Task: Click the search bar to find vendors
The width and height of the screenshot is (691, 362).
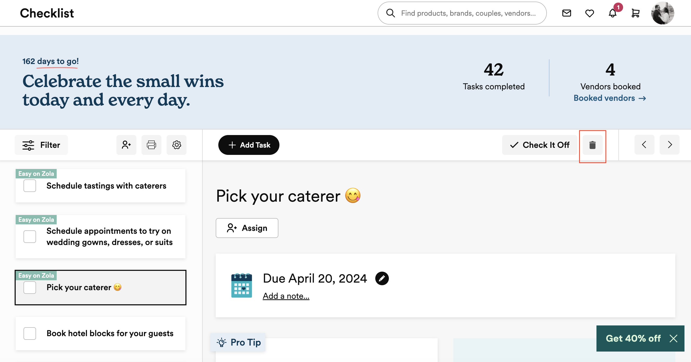Action: coord(462,13)
